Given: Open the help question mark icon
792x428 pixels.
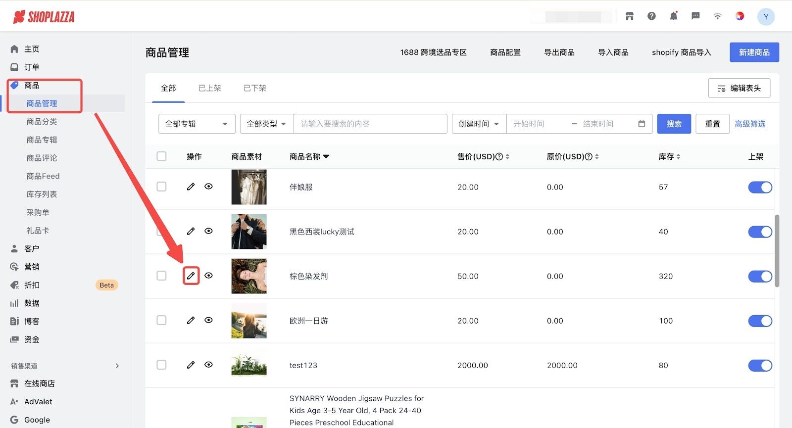Looking at the screenshot, I should [x=651, y=16].
